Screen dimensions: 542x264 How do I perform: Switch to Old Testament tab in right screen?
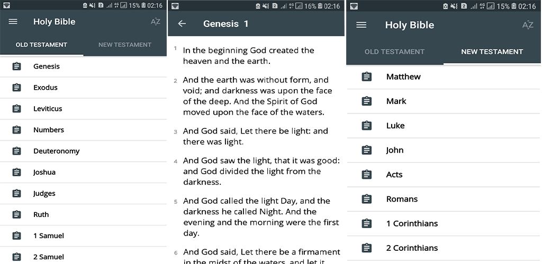394,52
